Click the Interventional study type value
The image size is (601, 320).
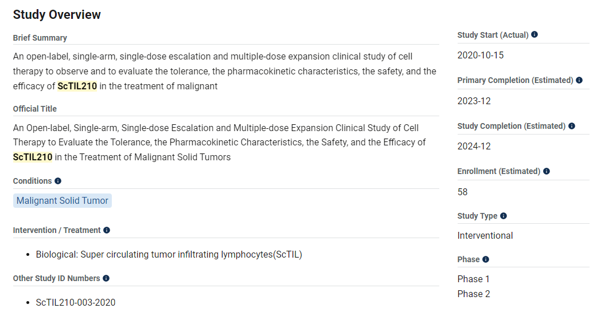[485, 236]
